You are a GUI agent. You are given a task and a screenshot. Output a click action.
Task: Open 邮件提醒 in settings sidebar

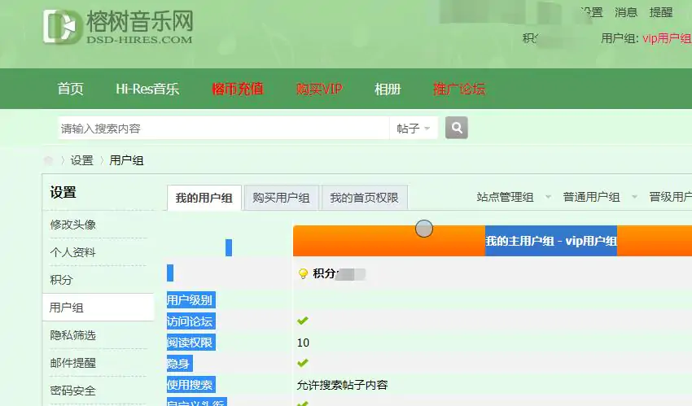(72, 363)
